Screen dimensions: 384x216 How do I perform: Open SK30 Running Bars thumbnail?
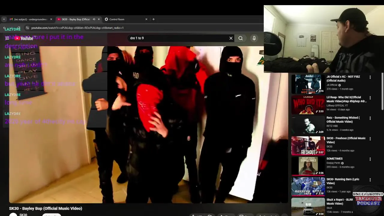coord(308,187)
